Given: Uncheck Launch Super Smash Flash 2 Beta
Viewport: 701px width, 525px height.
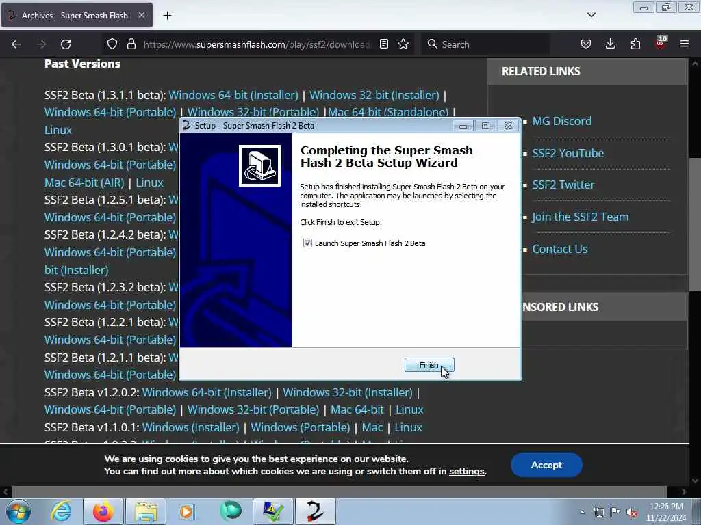Looking at the screenshot, I should click(307, 243).
